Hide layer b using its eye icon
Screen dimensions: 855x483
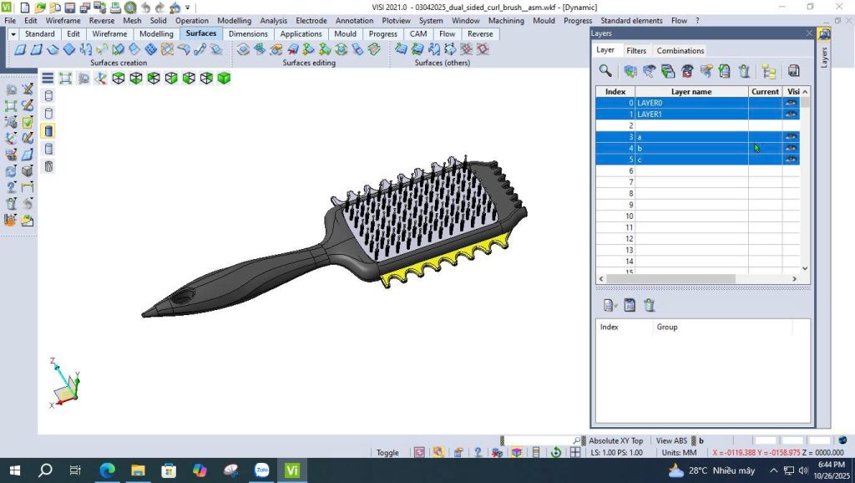point(791,148)
